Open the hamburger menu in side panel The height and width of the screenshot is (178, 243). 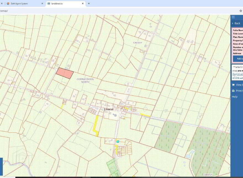click(x=233, y=17)
